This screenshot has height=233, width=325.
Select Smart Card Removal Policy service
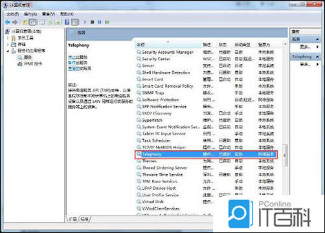pyautogui.click(x=206, y=86)
